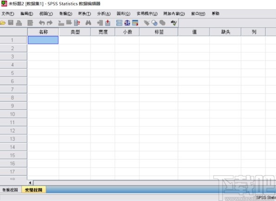
Task: Open the variables info icon with question mark
Action: (77, 23)
